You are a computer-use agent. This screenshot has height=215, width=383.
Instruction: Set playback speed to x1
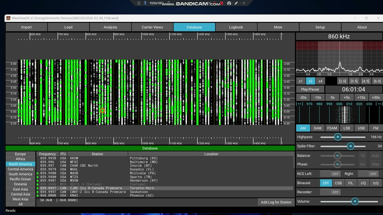coord(300,81)
